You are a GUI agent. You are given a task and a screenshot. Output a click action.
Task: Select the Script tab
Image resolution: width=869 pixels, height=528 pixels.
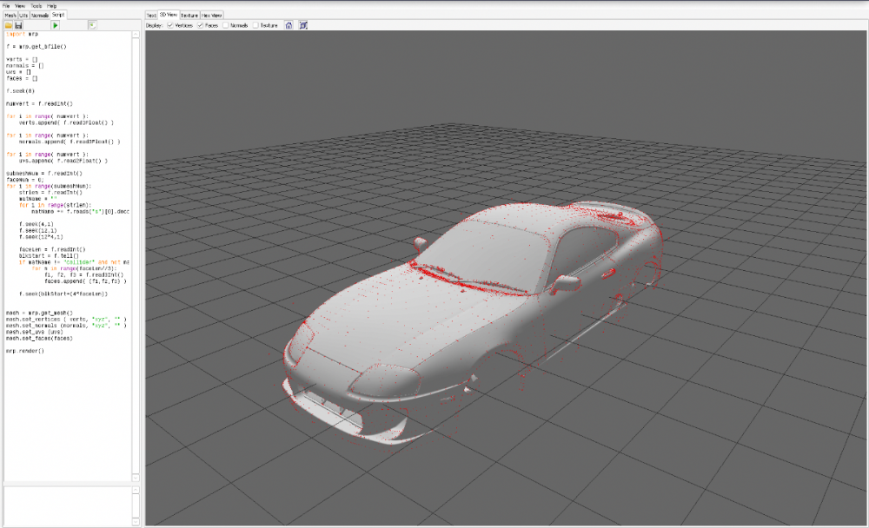pyautogui.click(x=58, y=15)
